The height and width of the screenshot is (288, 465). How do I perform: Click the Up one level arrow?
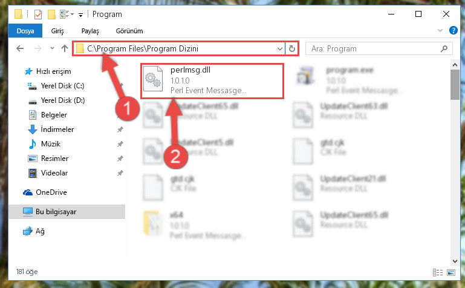tap(65, 48)
